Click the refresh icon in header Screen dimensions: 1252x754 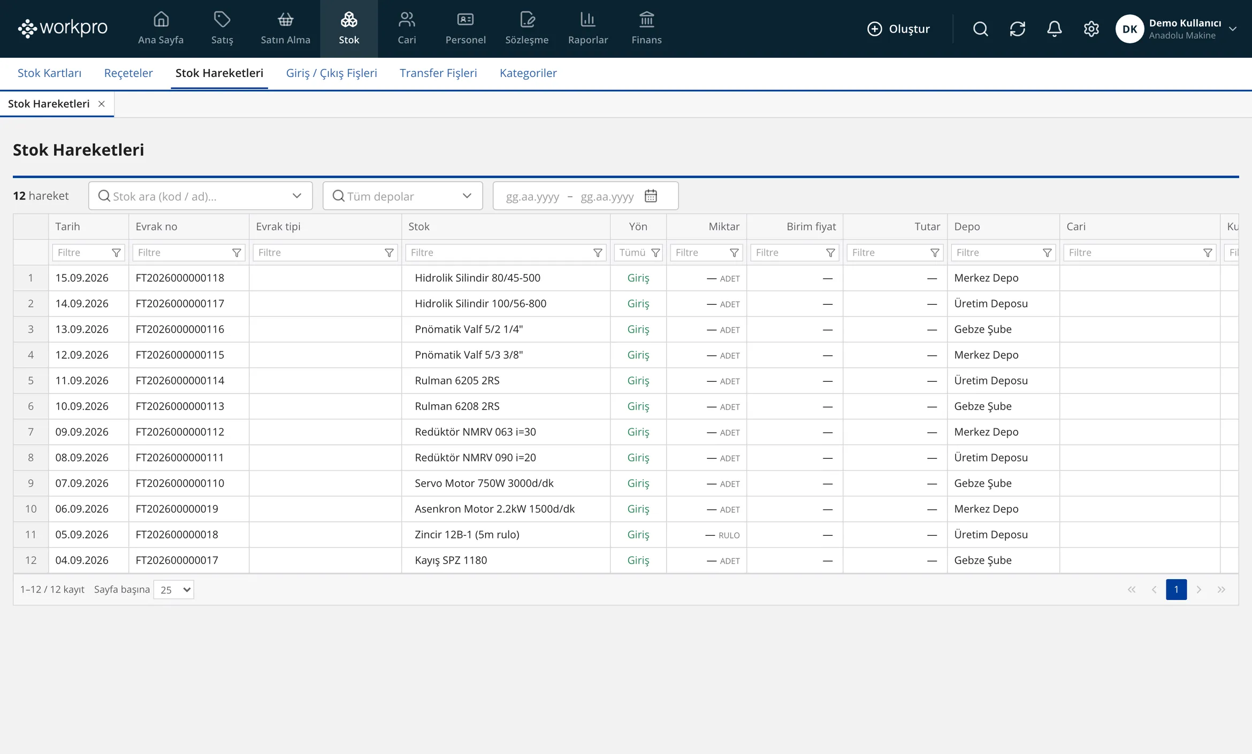(x=1017, y=29)
